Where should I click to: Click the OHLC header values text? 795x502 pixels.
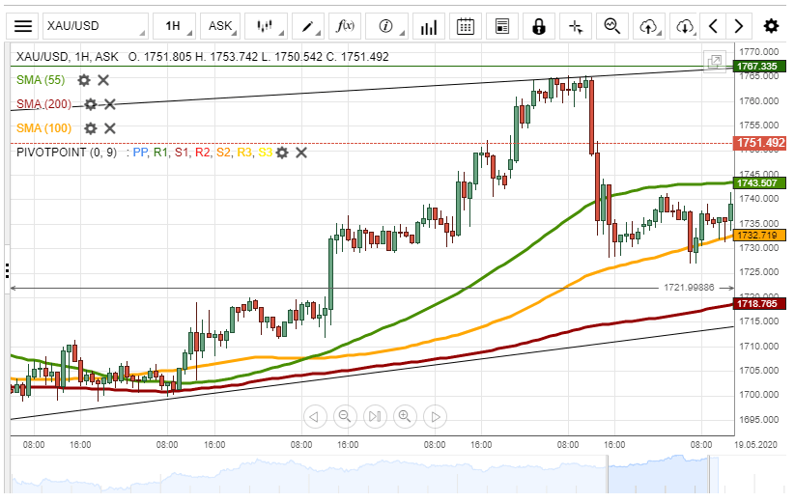259,57
